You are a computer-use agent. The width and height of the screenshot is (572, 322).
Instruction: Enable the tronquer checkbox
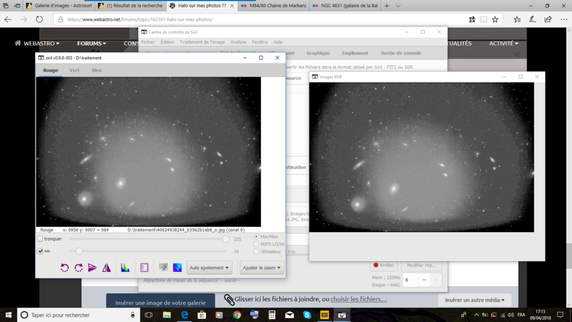tap(40, 239)
